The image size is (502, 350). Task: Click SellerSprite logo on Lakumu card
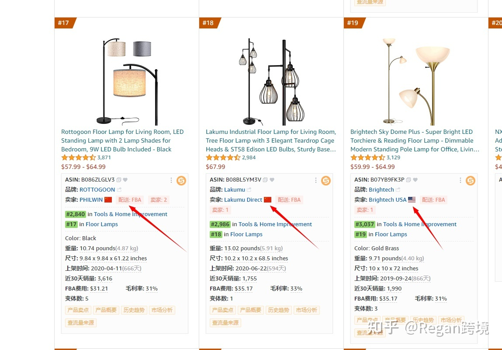[325, 180]
